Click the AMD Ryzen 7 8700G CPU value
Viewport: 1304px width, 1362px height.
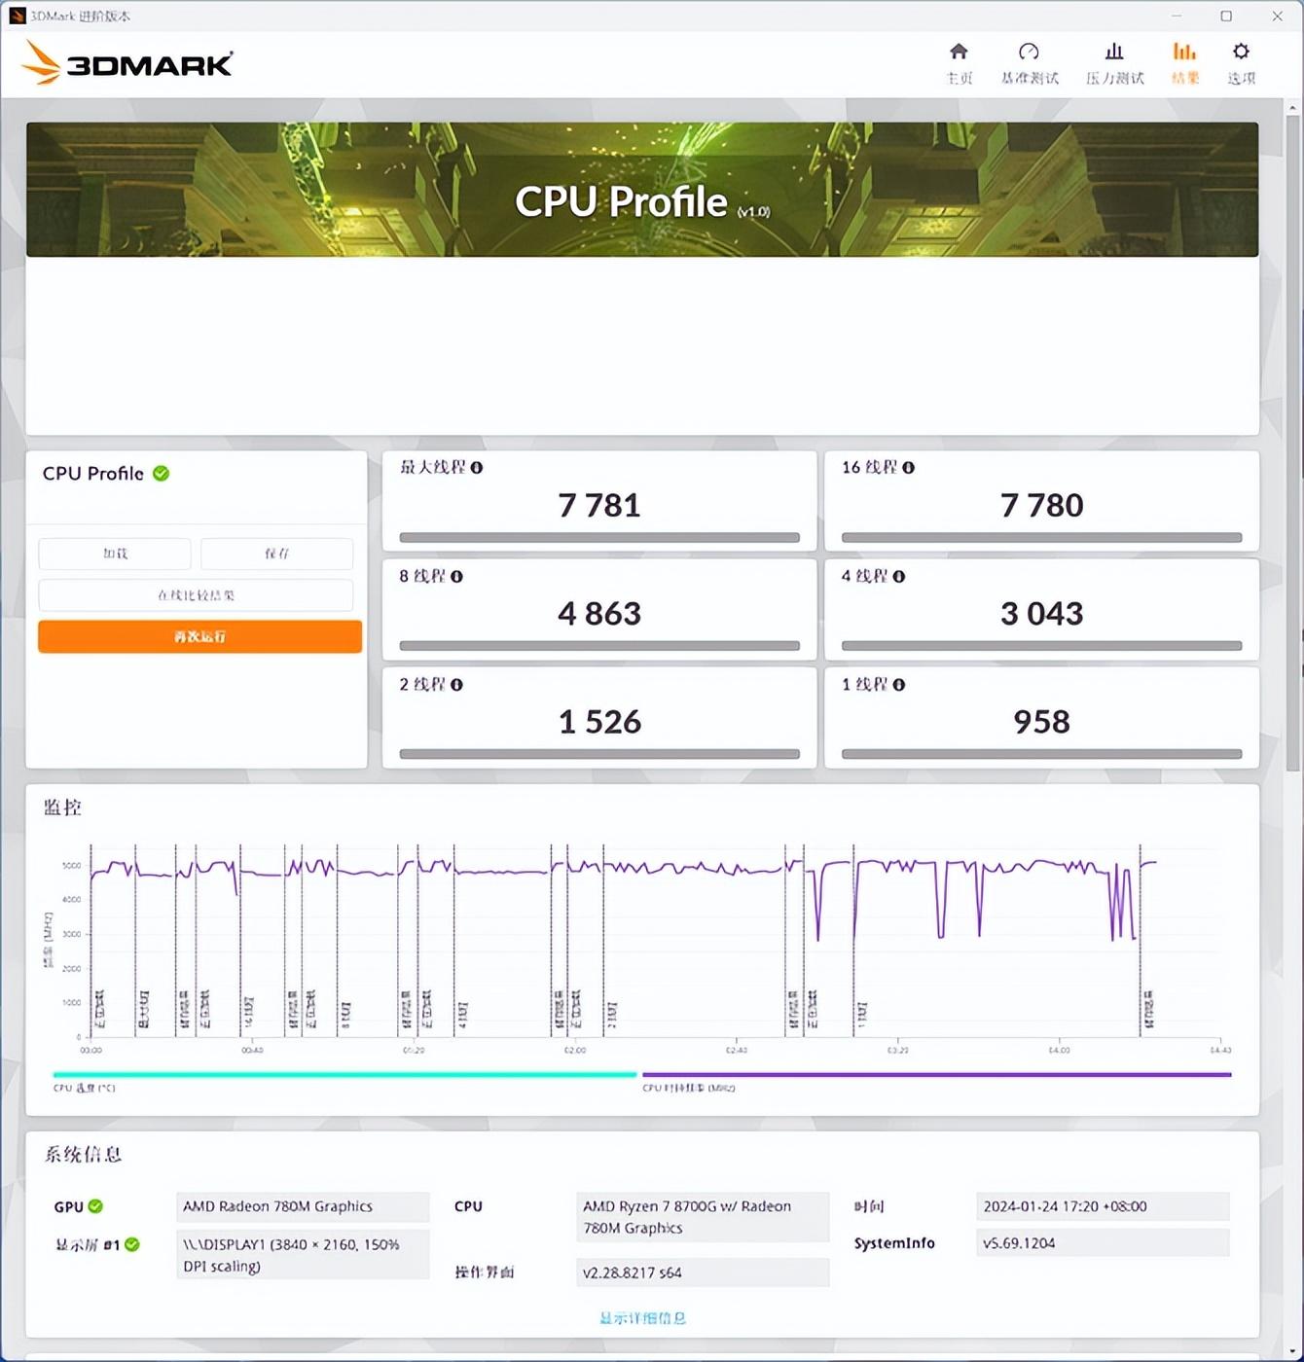703,1217
